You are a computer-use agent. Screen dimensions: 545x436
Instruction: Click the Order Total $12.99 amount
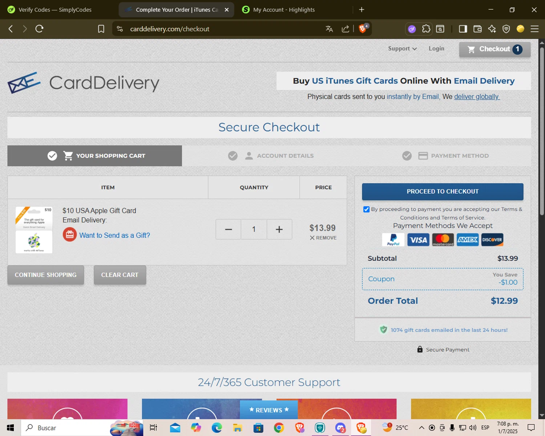coord(504,301)
